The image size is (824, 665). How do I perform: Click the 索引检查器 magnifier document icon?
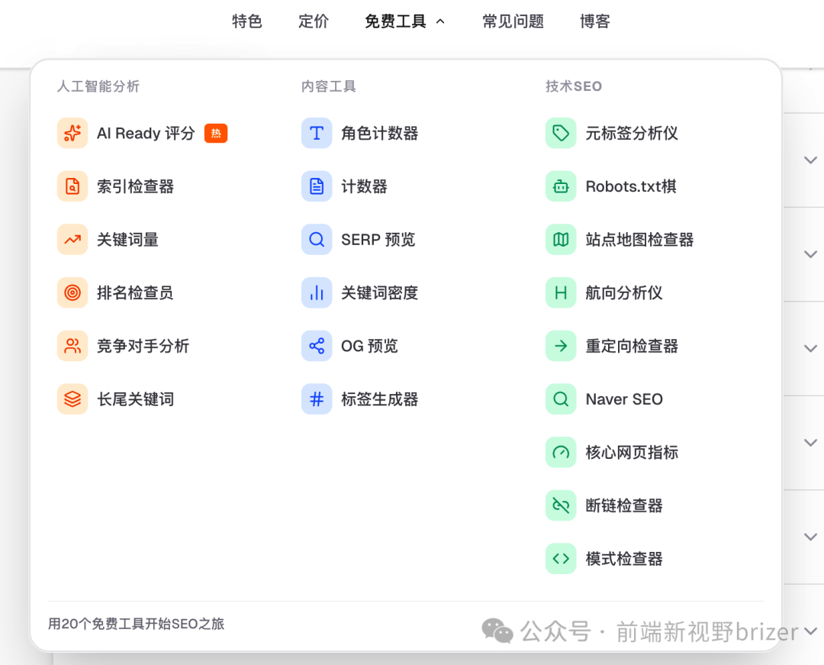click(72, 186)
